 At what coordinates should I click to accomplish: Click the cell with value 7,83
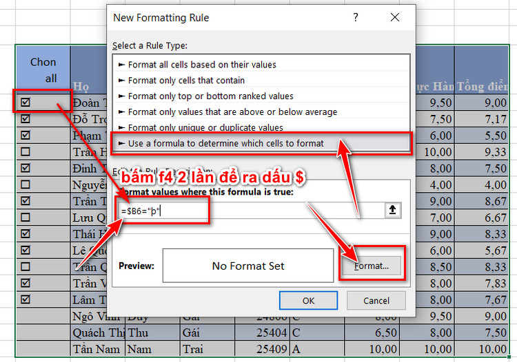pyautogui.click(x=482, y=284)
